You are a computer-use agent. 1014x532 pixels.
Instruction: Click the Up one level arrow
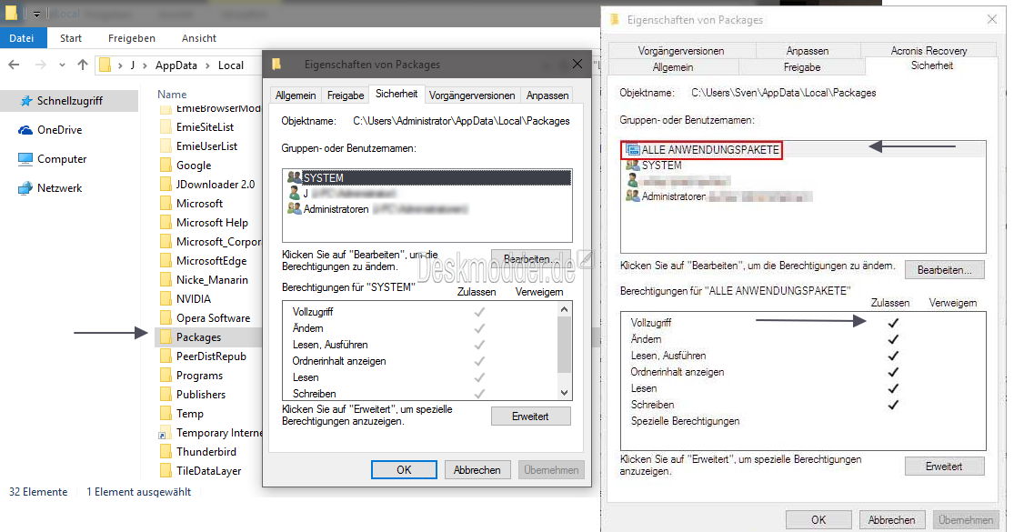[x=83, y=65]
